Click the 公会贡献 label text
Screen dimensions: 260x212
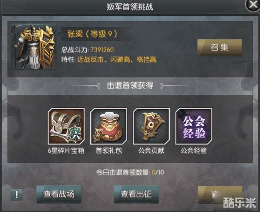coord(151,151)
